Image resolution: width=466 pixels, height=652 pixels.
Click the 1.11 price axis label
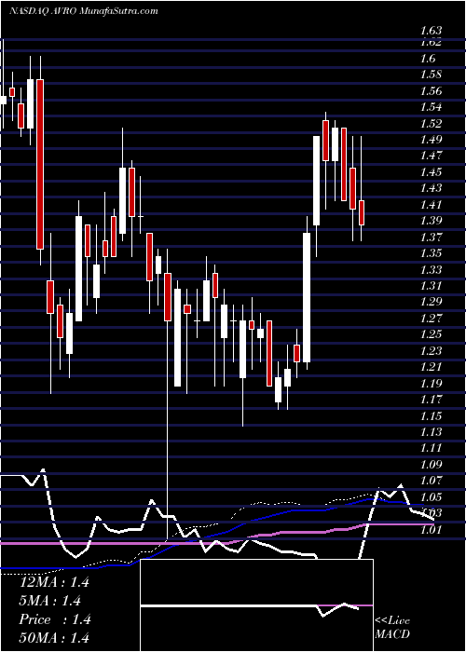point(431,448)
